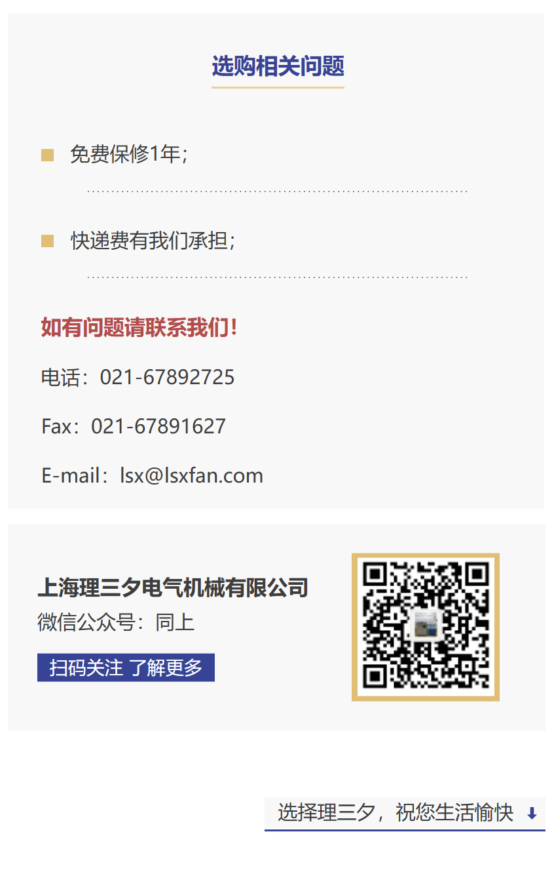Click the QR code image
This screenshot has width=554, height=874.
click(426, 627)
